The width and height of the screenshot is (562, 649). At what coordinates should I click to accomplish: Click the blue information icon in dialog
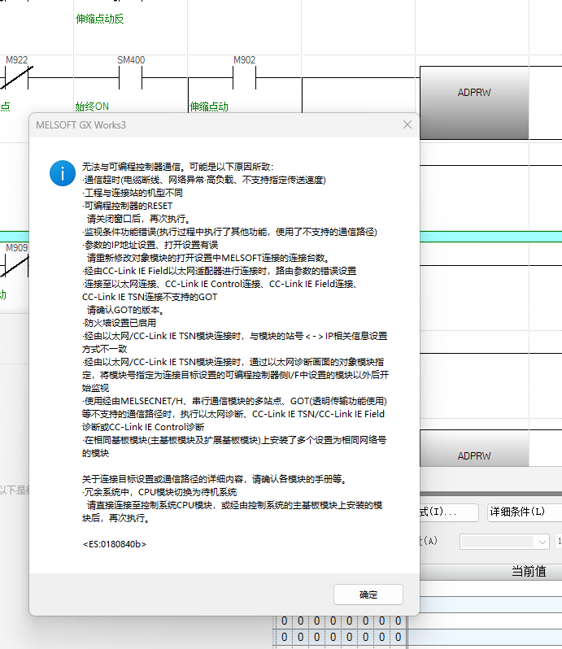click(62, 173)
